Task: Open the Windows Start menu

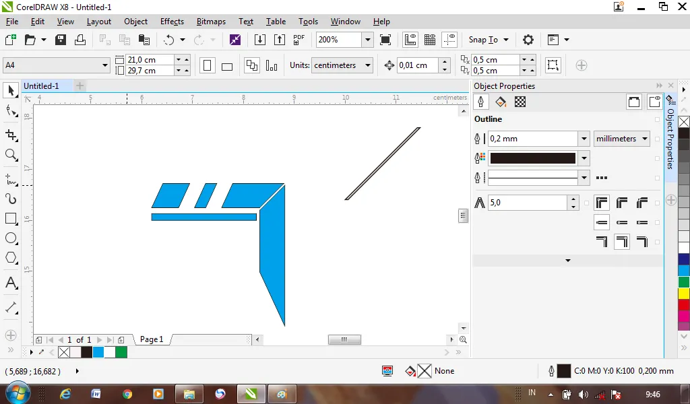Action: 18,393
